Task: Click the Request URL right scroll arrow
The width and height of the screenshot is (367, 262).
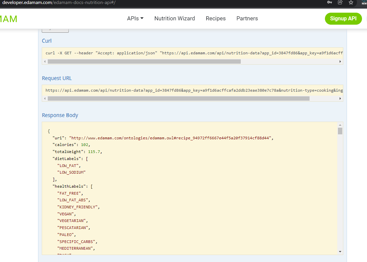Action: [x=340, y=99]
